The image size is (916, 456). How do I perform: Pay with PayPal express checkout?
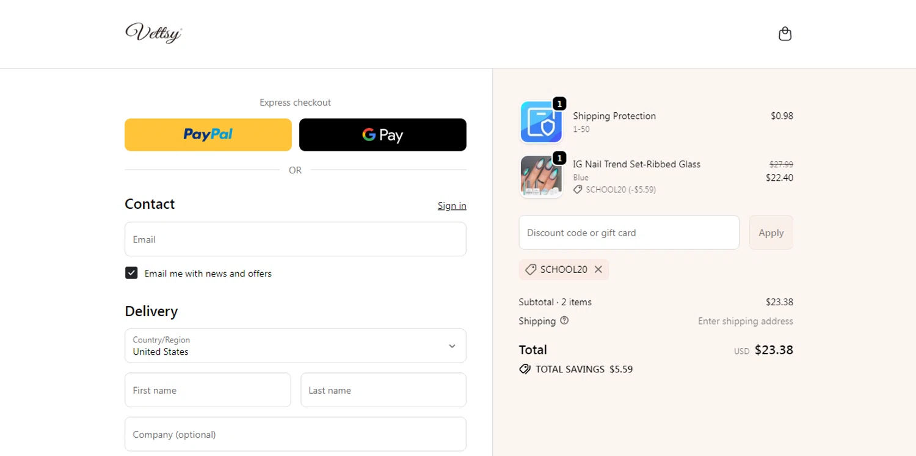pyautogui.click(x=208, y=135)
